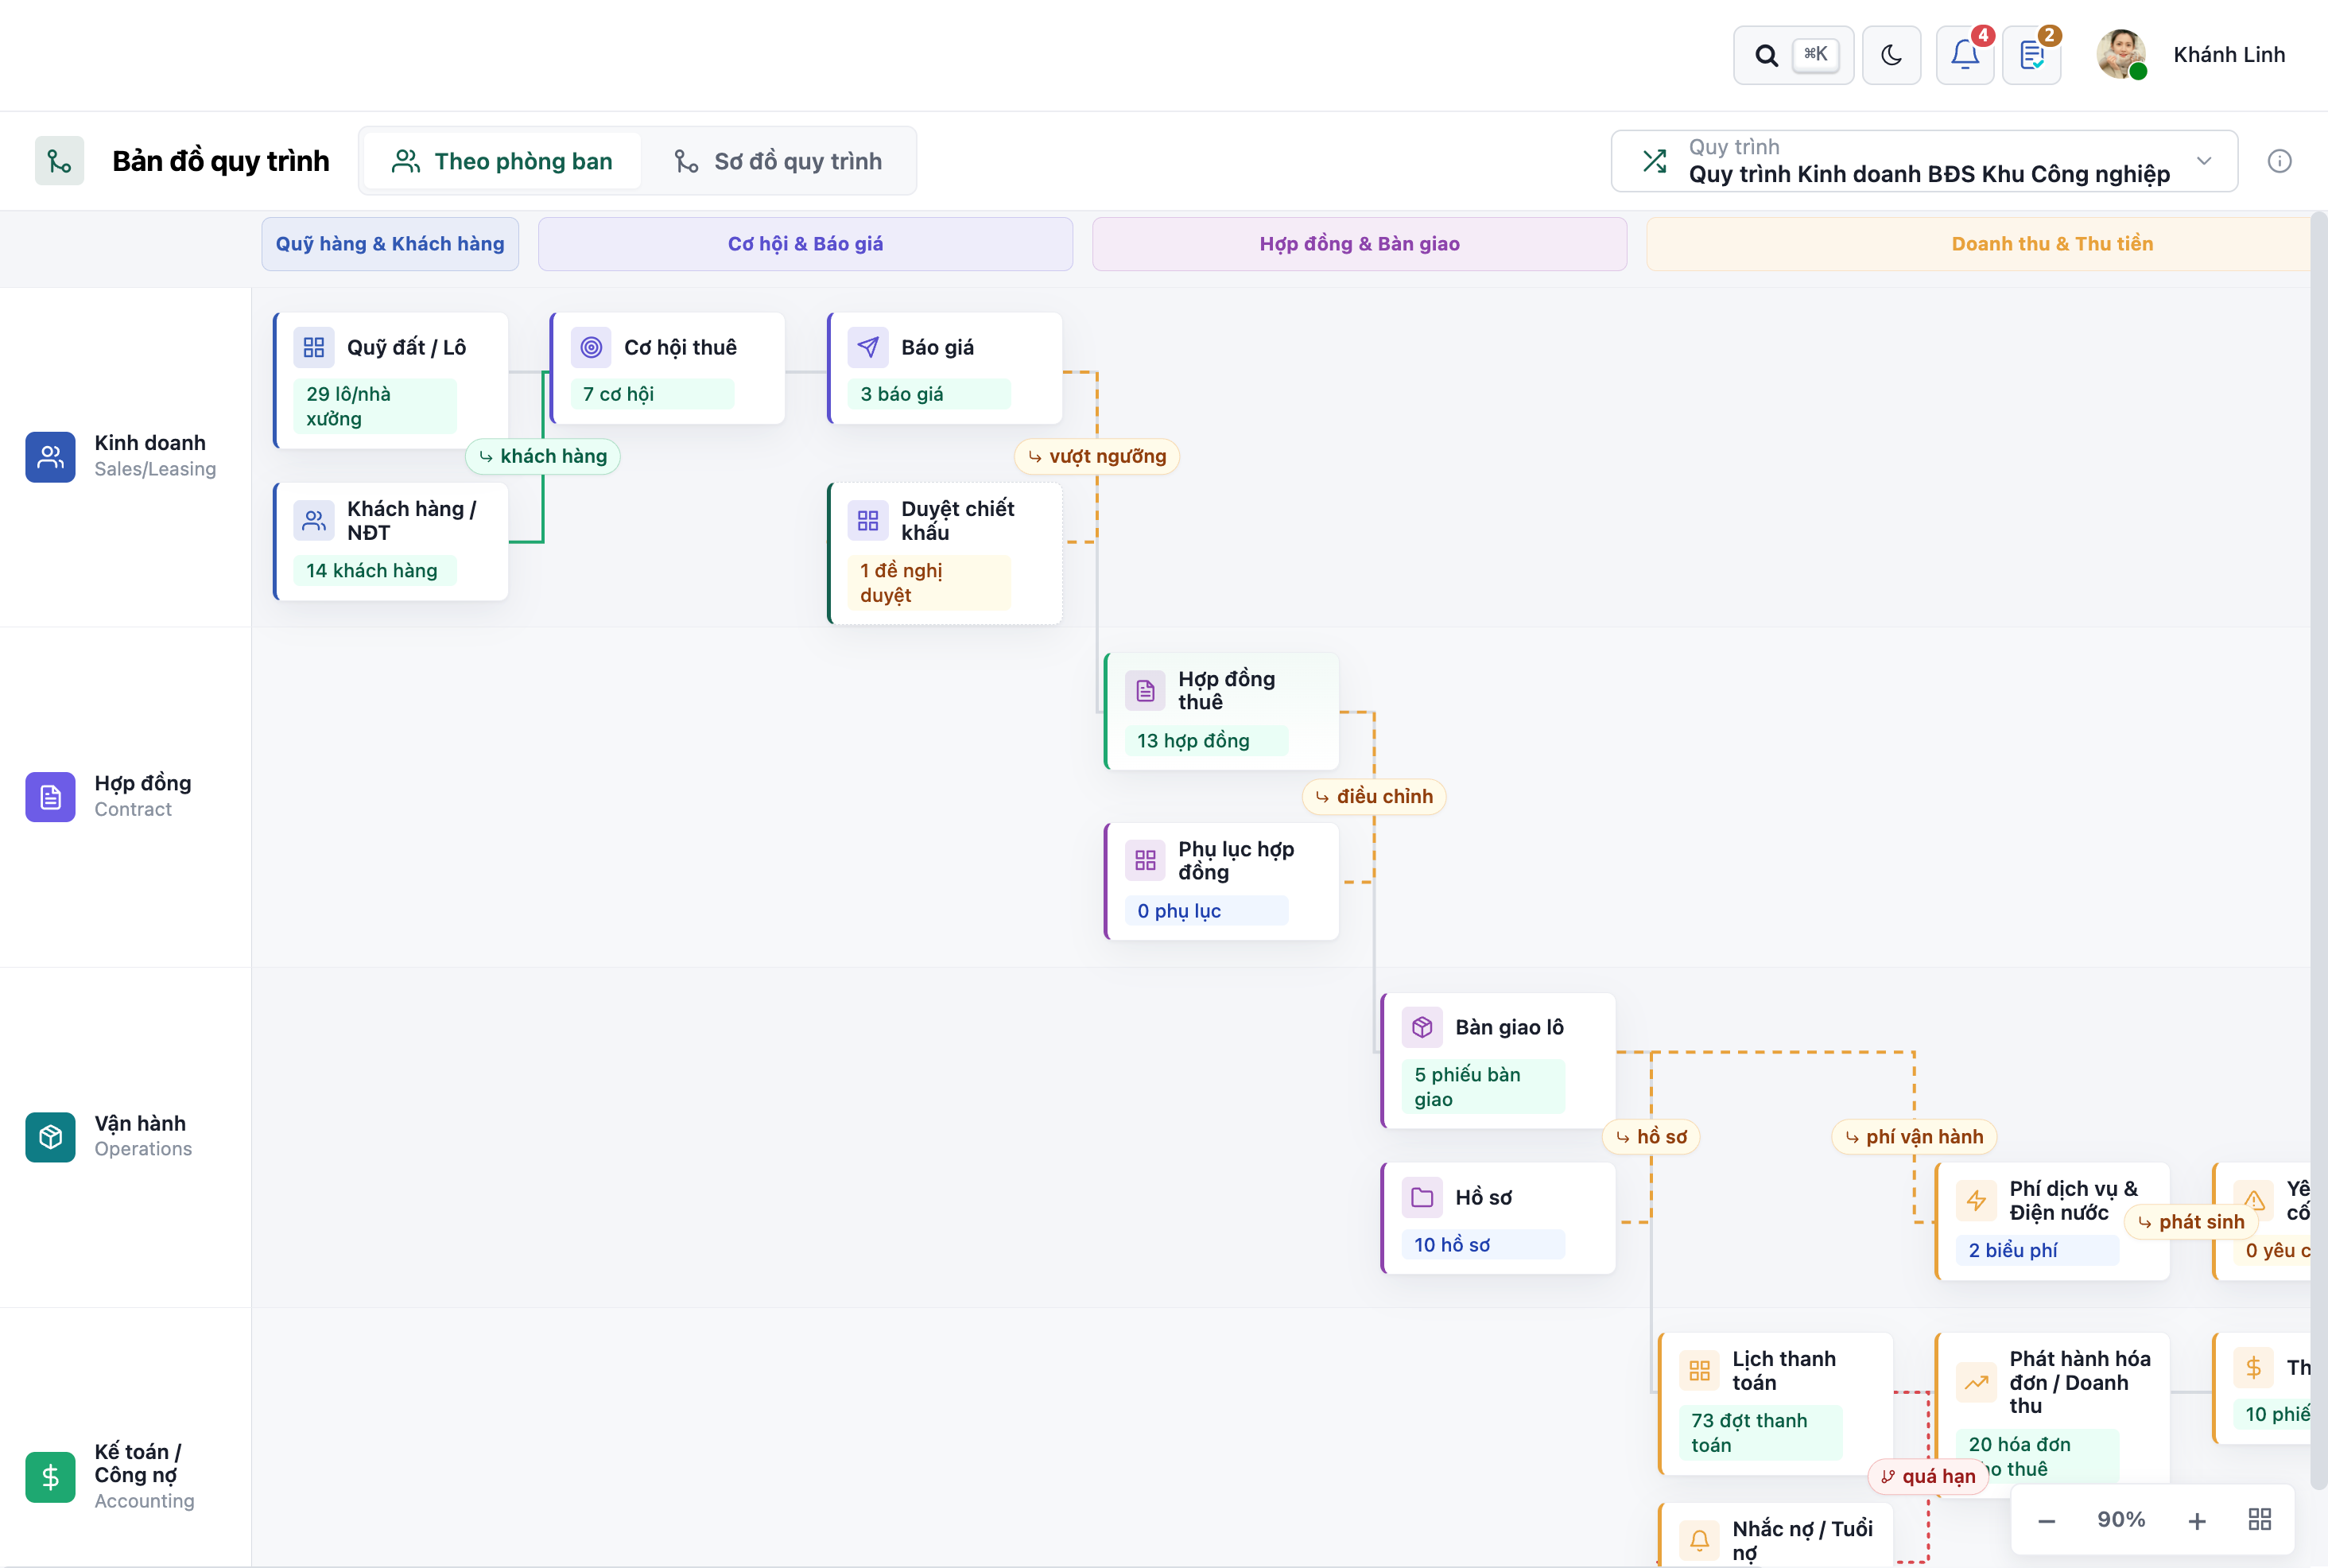
Task: Click the '14 khách hàng' count
Action: pyautogui.click(x=375, y=570)
